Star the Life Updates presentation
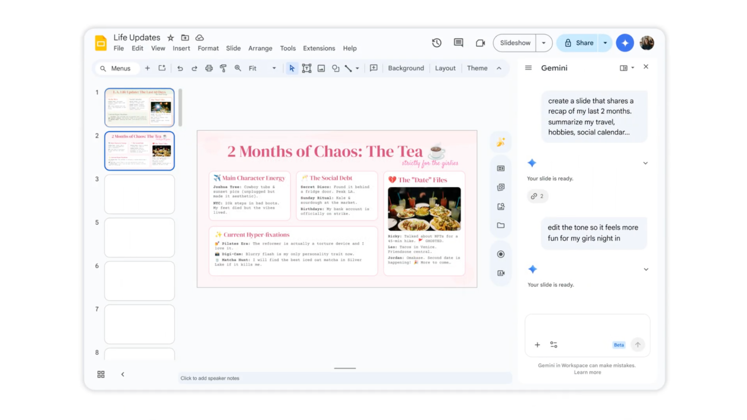Viewport: 747px width, 420px height. pyautogui.click(x=170, y=37)
